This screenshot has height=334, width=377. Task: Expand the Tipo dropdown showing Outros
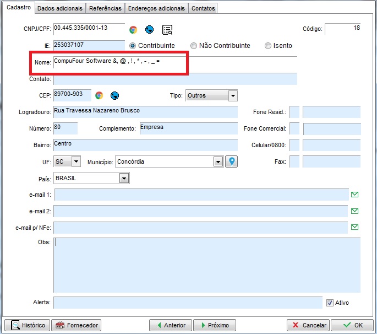(233, 96)
